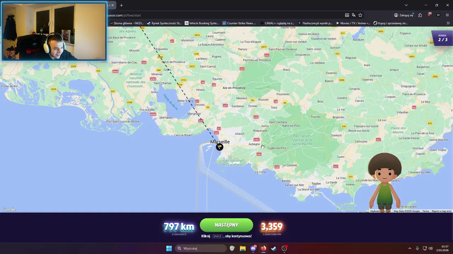453x254 pixels.
Task: Click the translate page icon
Action: click(354, 15)
